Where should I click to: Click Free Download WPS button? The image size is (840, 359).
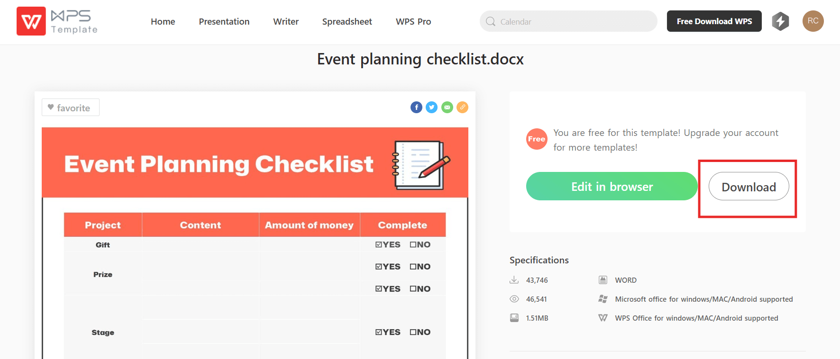click(714, 21)
